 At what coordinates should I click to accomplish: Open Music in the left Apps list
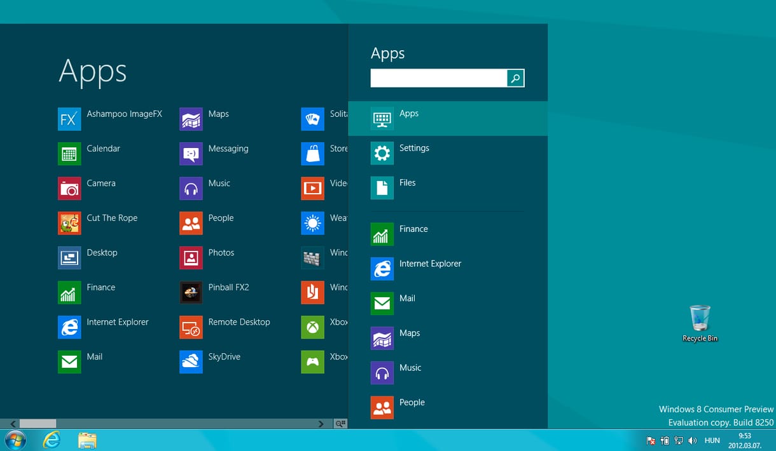205,188
